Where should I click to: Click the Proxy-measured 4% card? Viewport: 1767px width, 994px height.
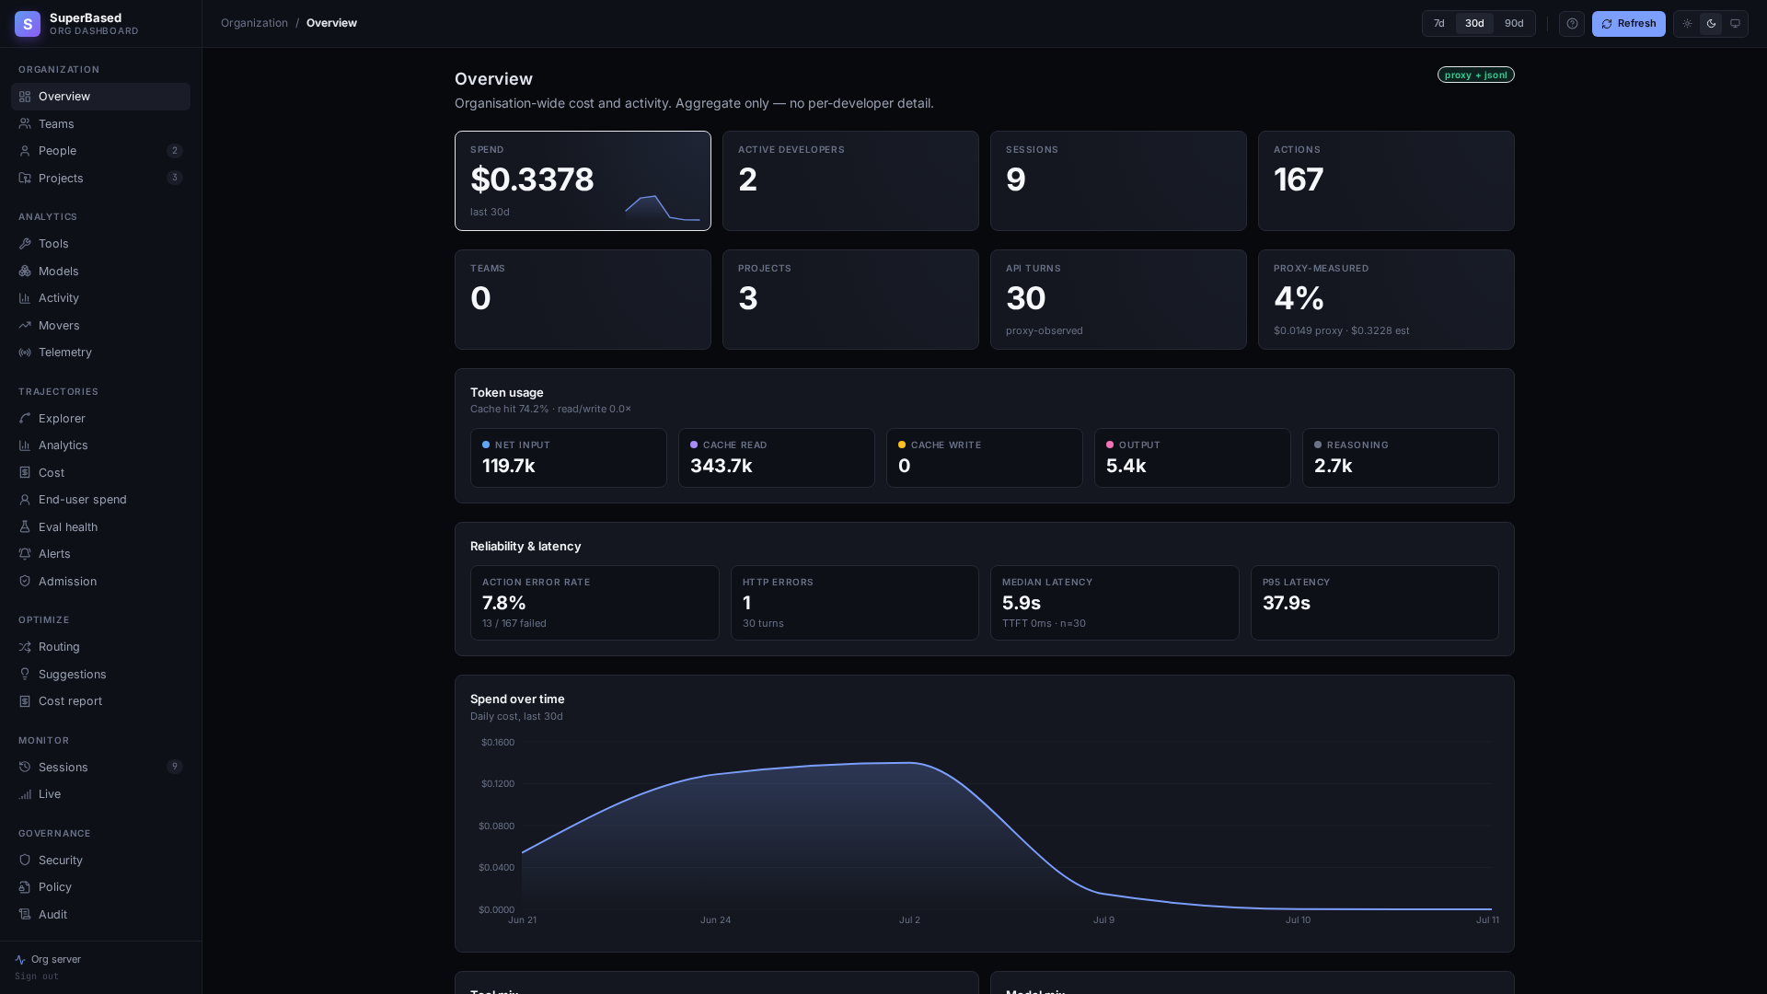pos(1386,299)
